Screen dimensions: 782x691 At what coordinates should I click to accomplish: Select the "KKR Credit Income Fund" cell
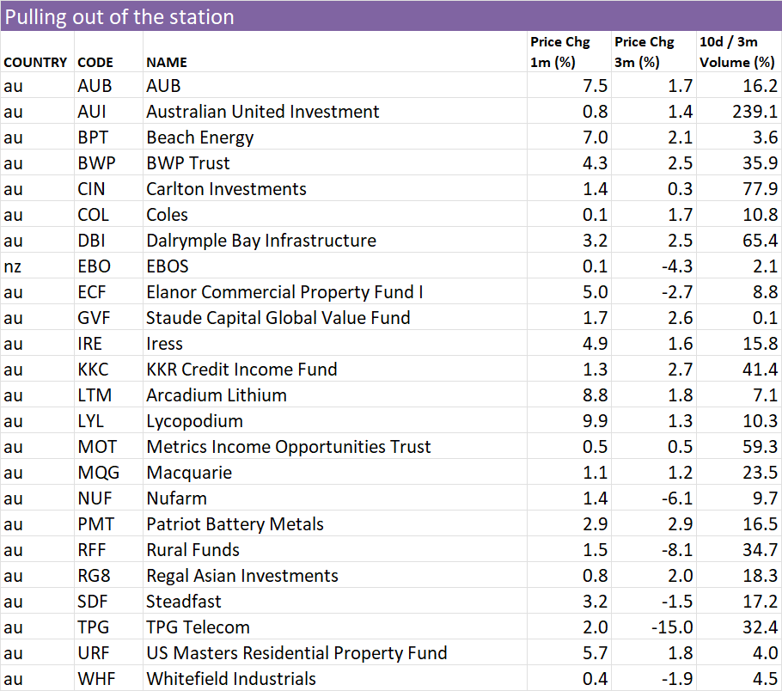[241, 370]
